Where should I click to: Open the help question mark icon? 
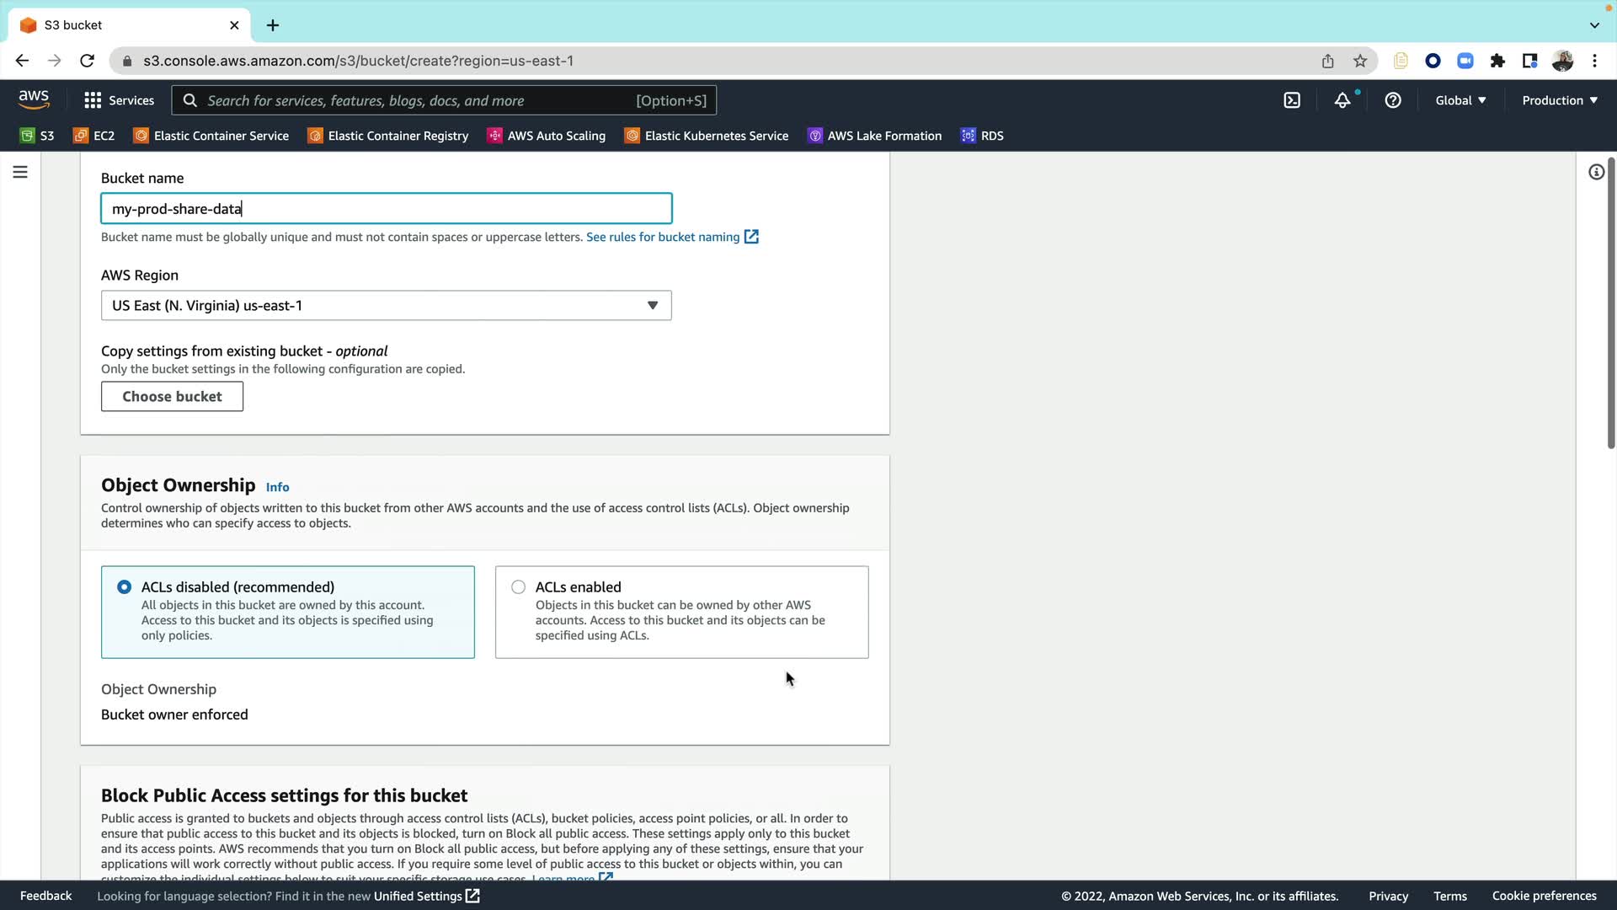[x=1393, y=100]
